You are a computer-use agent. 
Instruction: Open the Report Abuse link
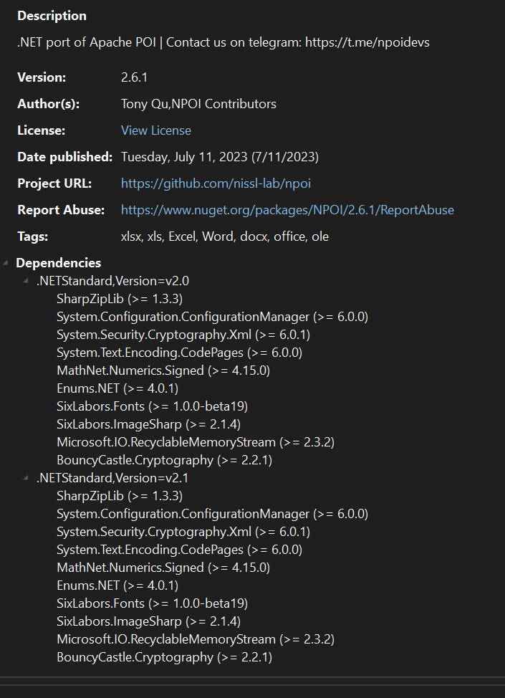pyautogui.click(x=287, y=210)
